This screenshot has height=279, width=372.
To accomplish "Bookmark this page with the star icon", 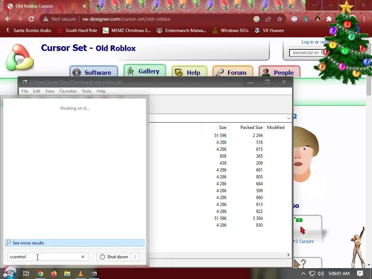I will (280, 19).
